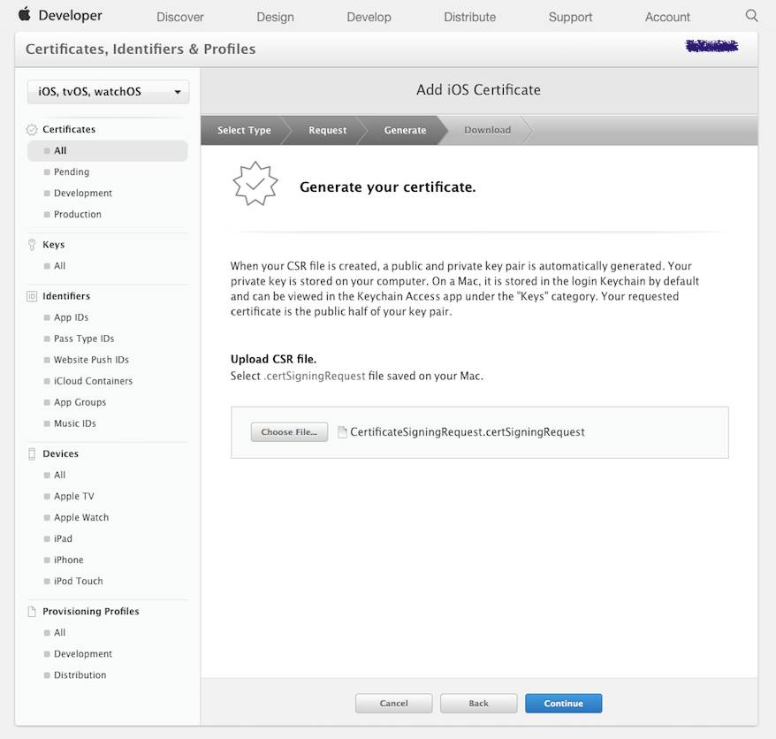Click the CertificateSigningRequest.certSigningRequest file name

[468, 432]
